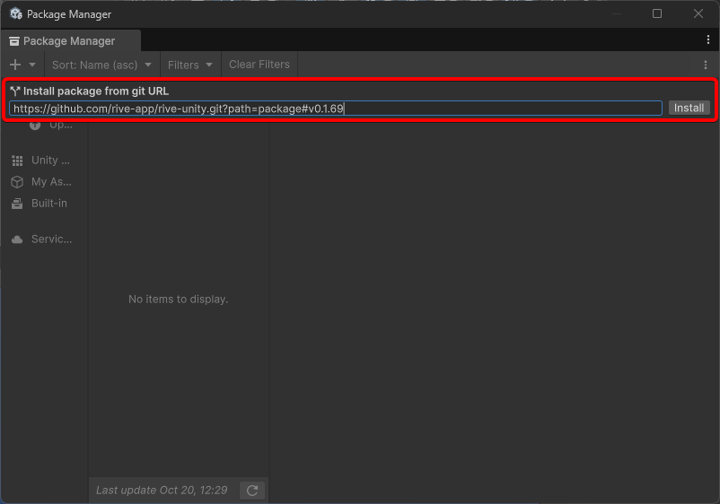Open the Unity Registry grid icon
The height and width of the screenshot is (504, 720).
tap(17, 161)
